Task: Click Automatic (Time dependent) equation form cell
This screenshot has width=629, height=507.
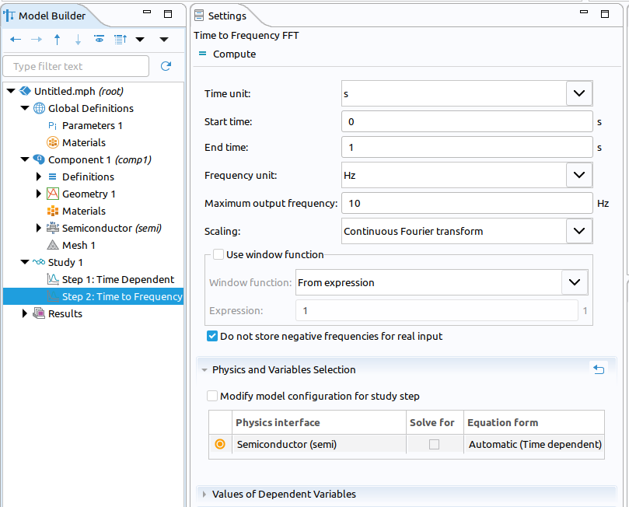Action: coord(534,444)
